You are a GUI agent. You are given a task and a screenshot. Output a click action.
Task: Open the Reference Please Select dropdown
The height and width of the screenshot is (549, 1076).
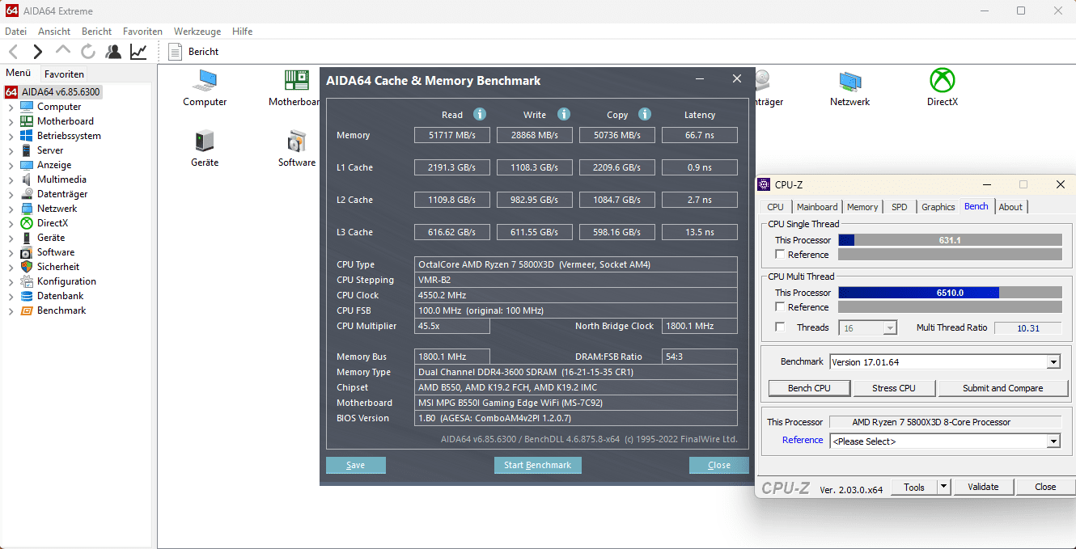click(x=1053, y=441)
